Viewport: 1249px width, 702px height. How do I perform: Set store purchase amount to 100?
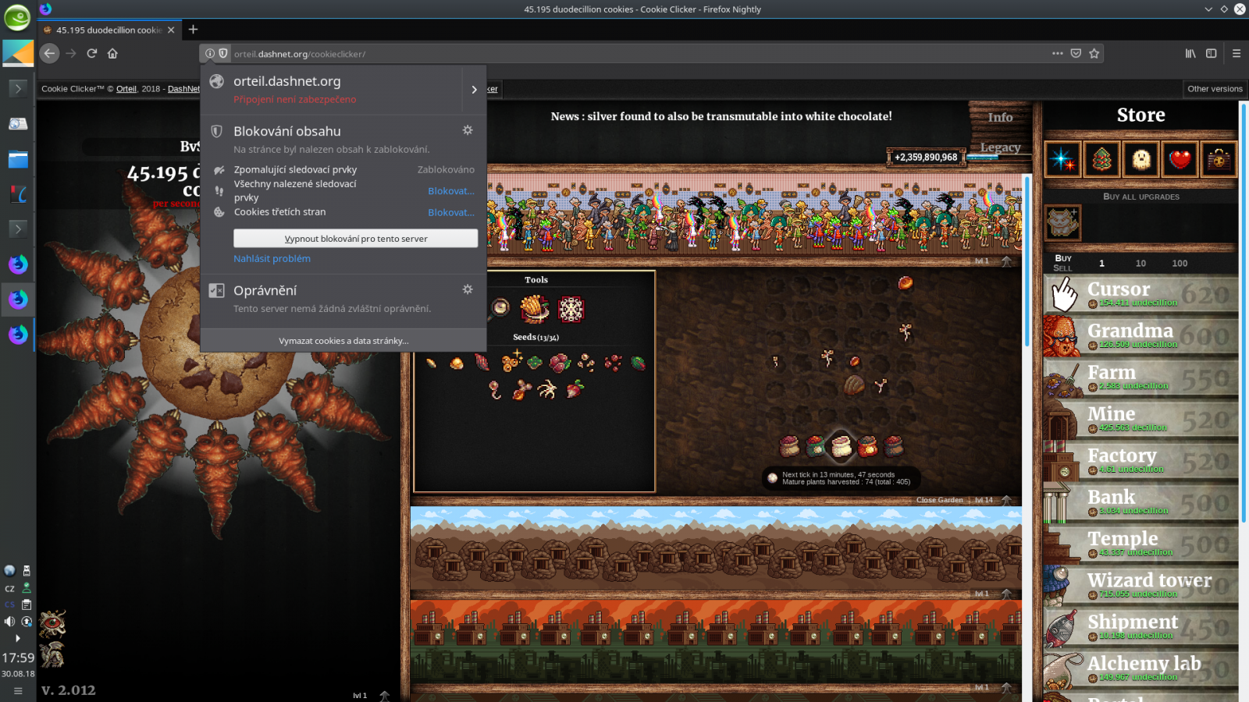[1180, 264]
